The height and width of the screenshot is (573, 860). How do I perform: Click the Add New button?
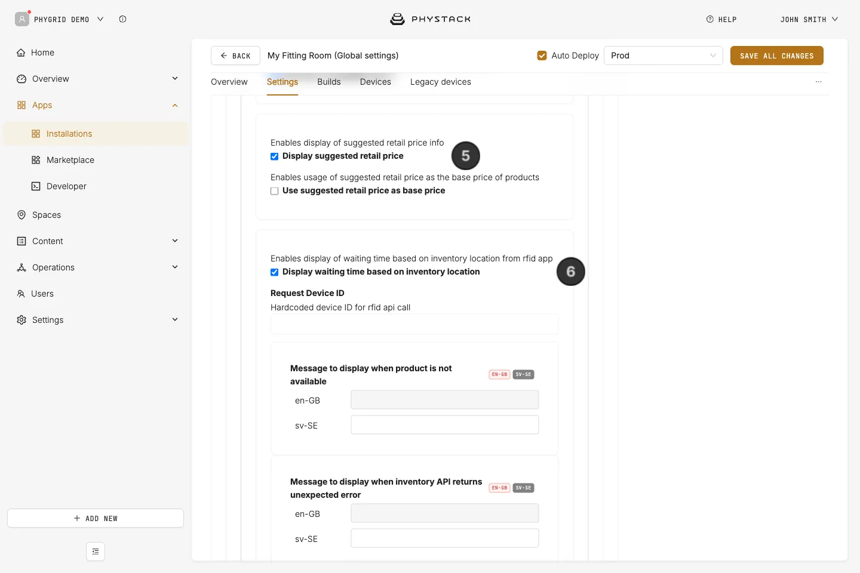point(96,518)
